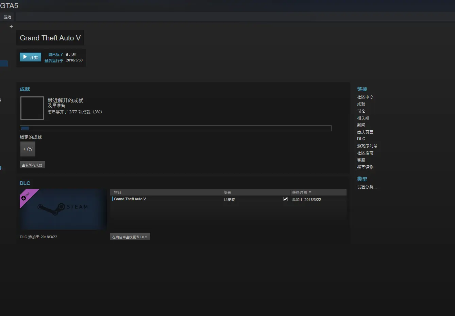Click the 成就 section heading
455x316 pixels.
(x=25, y=89)
